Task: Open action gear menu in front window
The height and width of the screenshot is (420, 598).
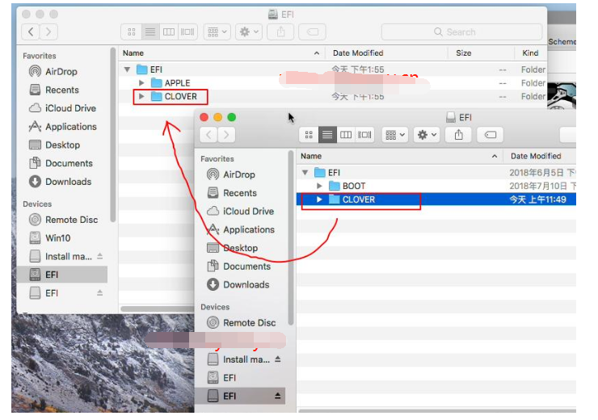Action: 427,135
